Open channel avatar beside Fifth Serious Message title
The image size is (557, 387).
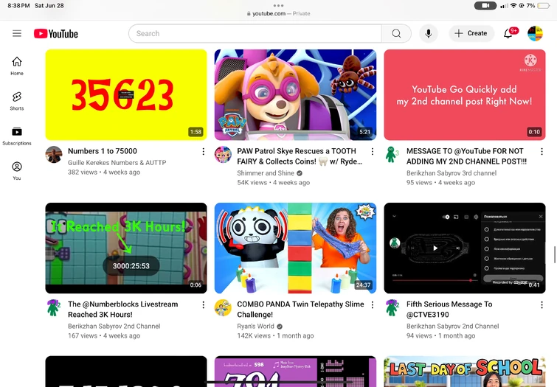click(x=392, y=307)
